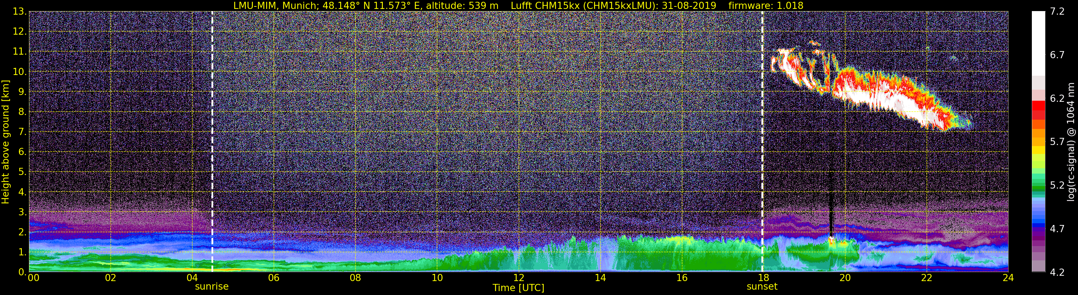Click the height axis tick label '9.'
This screenshot has height=295, width=1078.
point(23,92)
